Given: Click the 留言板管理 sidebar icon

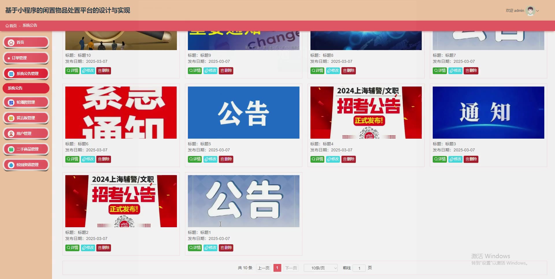Looking at the screenshot, I should (x=11, y=118).
